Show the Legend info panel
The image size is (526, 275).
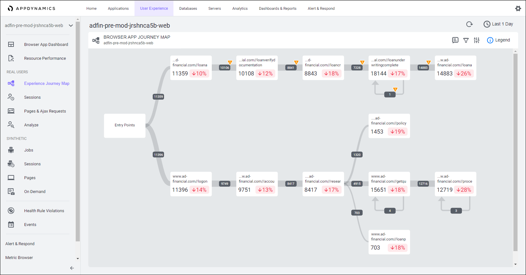click(498, 40)
